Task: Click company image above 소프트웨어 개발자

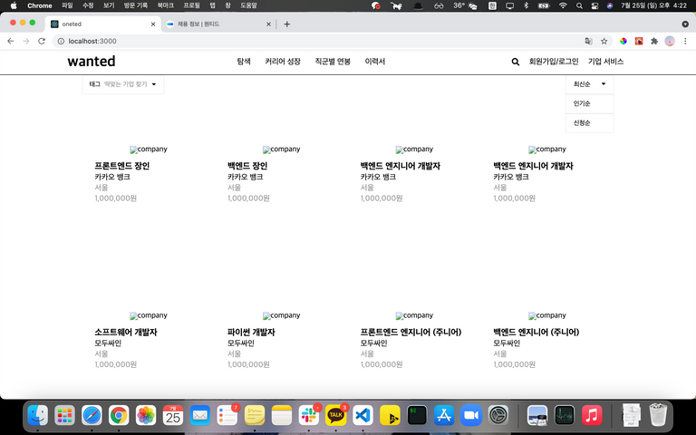Action: coord(149,315)
